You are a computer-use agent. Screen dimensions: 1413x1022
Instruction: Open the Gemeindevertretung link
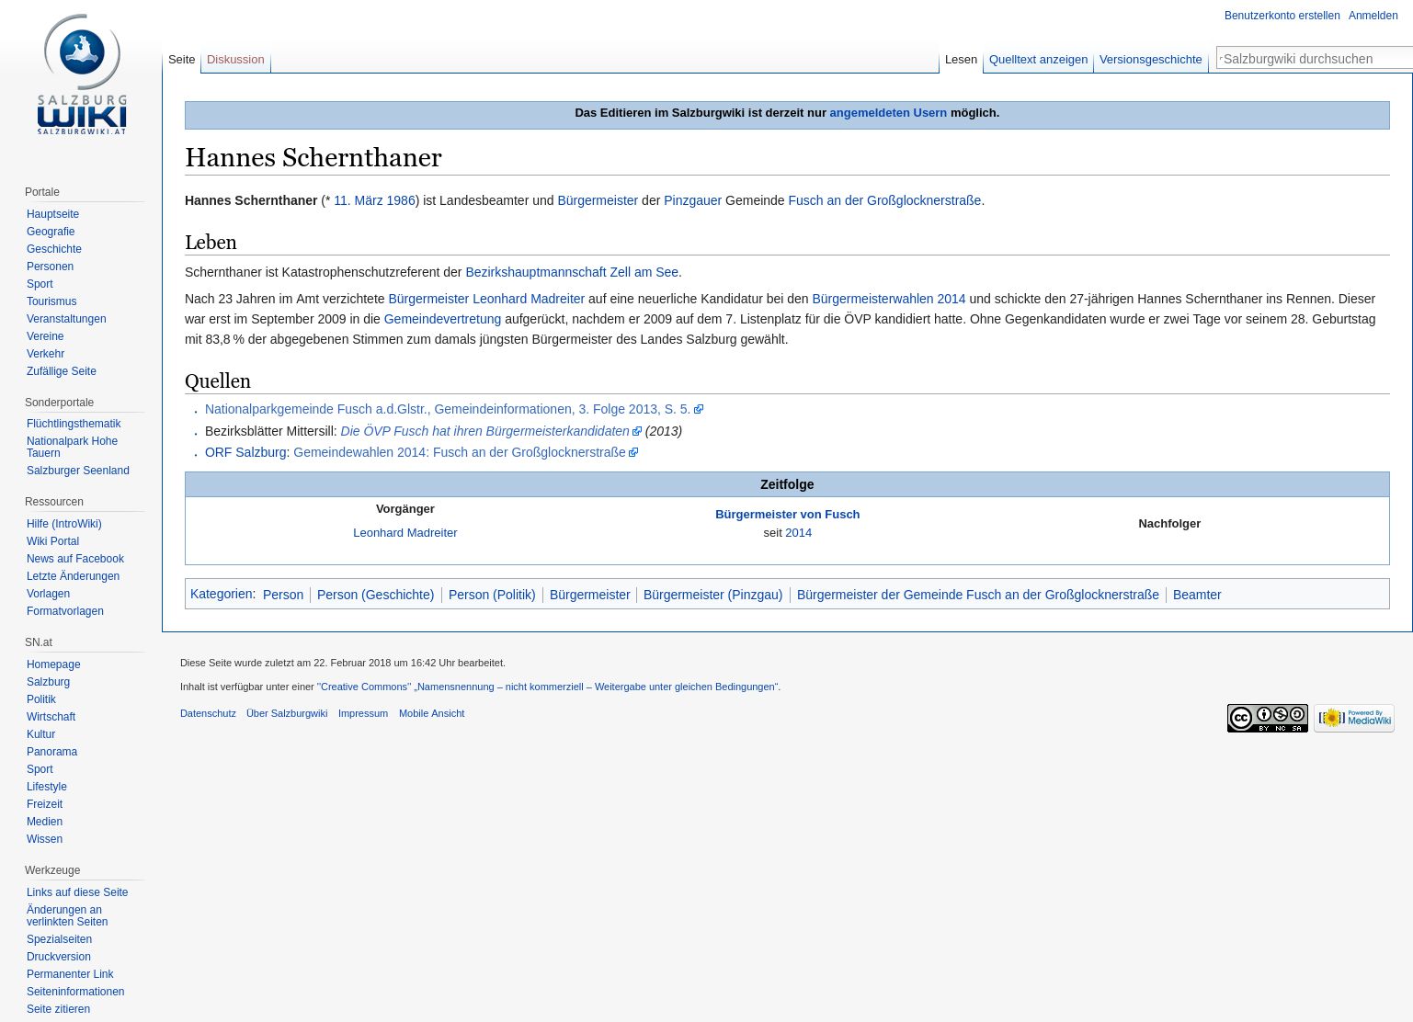(x=442, y=319)
